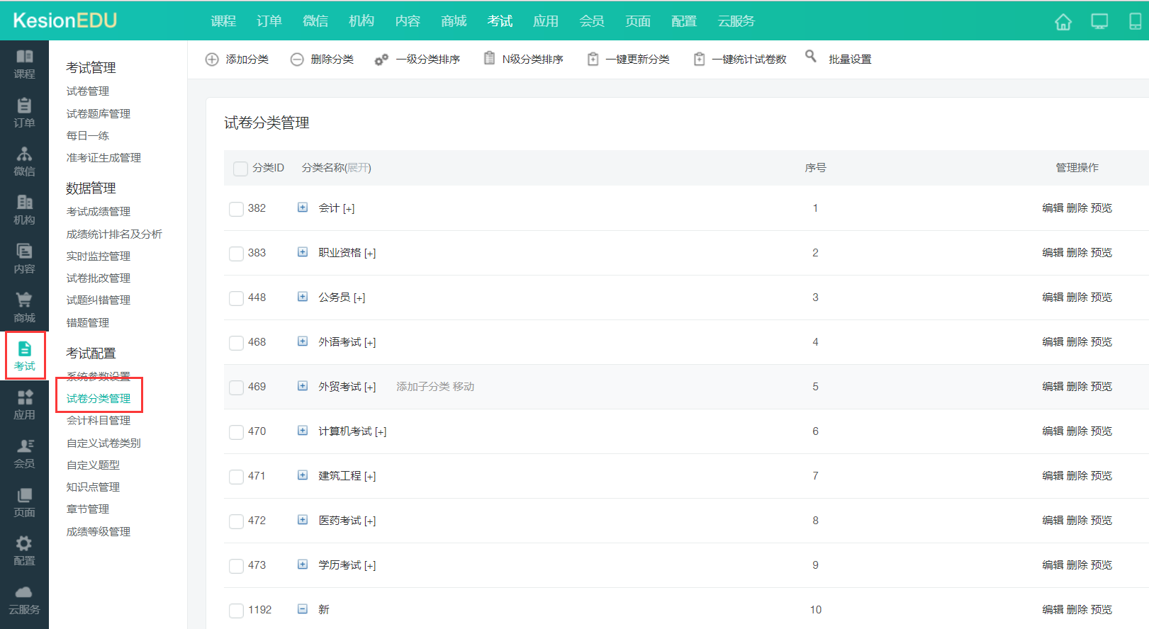Open the 云服务 cloud sidebar icon
The image size is (1149, 629).
[24, 599]
